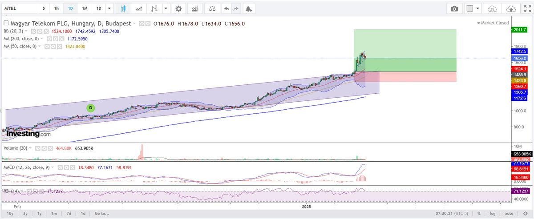534x219 pixels.
Task: Toggle visibility of MA (200, close, 0)
Action: click(49, 39)
